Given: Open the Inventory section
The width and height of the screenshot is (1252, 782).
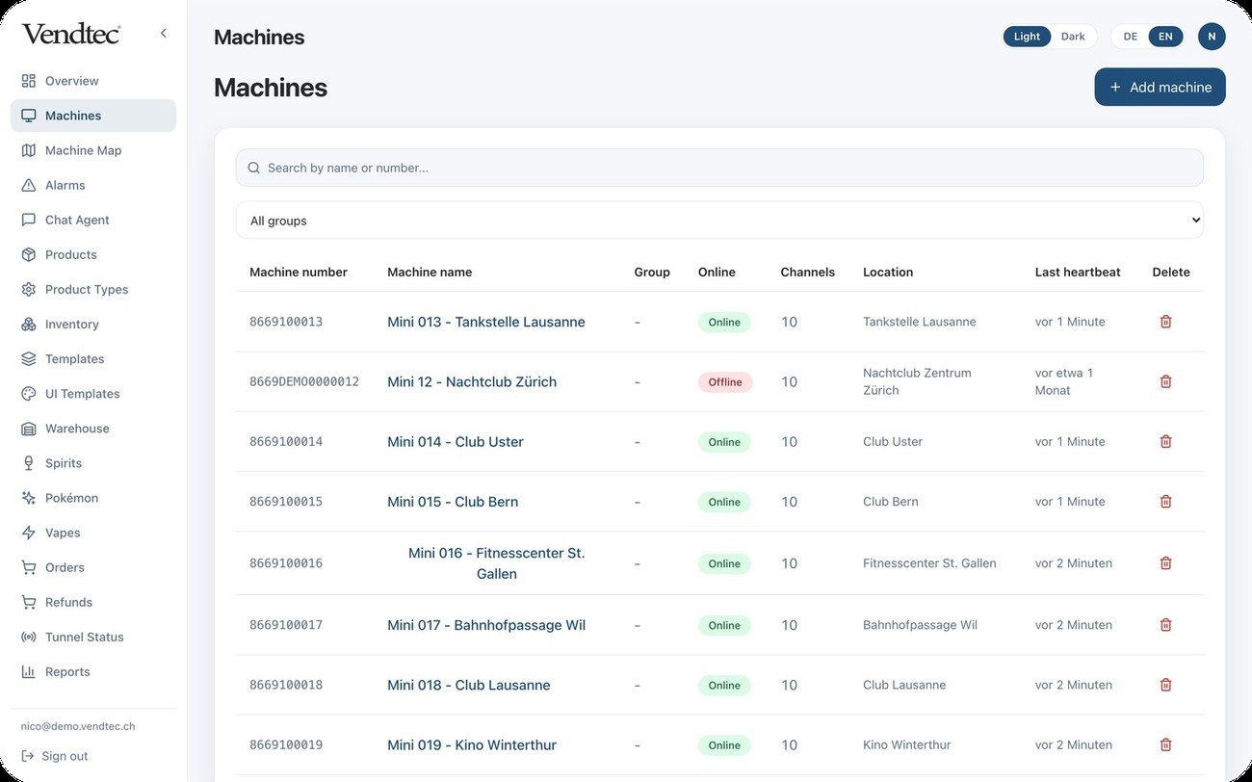Looking at the screenshot, I should 93,325.
